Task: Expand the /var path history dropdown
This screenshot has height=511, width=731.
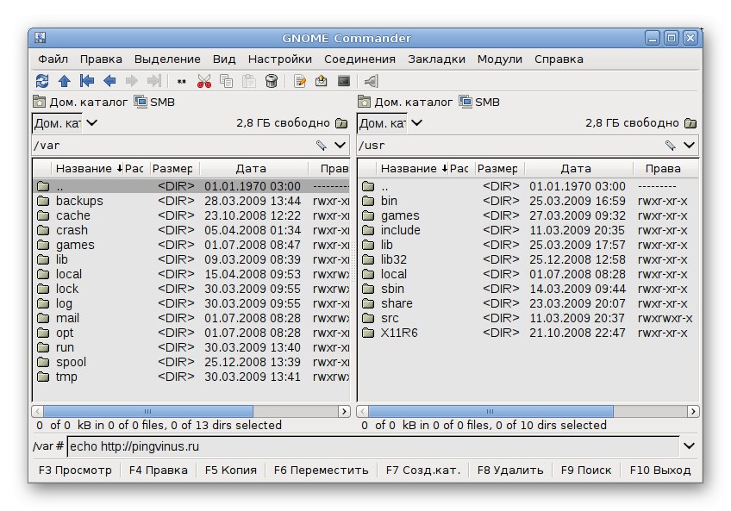Action: pos(341,146)
